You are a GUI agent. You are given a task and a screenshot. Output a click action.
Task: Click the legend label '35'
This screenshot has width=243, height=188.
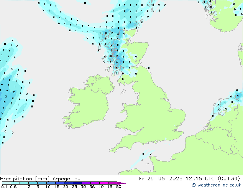pos(92,186)
